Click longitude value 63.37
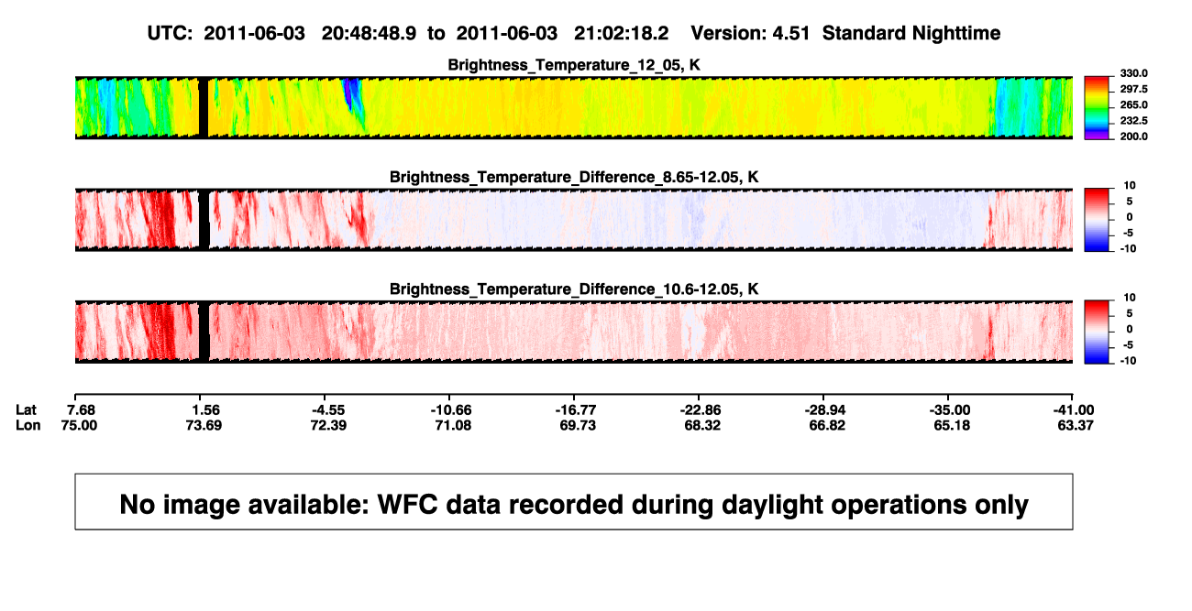 pyautogui.click(x=1075, y=425)
